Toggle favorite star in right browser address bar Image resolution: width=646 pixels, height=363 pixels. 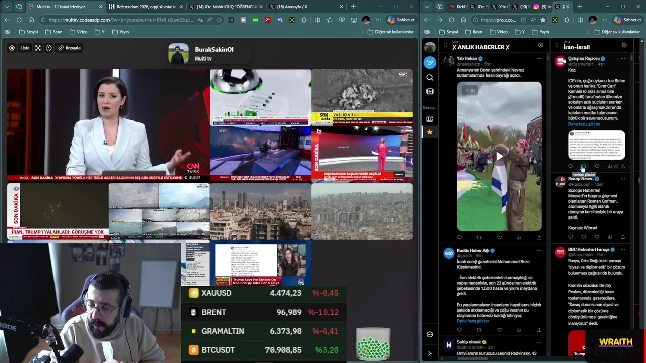(543, 20)
